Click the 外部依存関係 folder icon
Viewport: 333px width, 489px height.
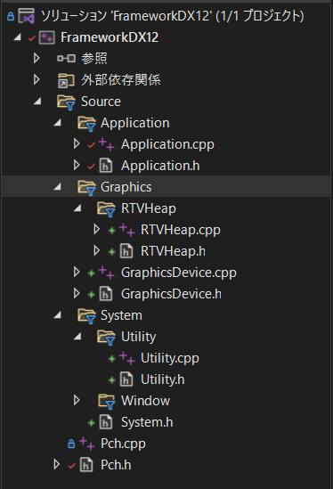pos(66,80)
